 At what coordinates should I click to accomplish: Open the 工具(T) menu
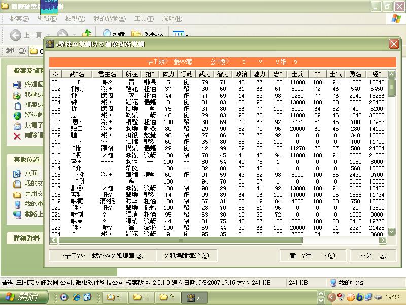click(144, 19)
